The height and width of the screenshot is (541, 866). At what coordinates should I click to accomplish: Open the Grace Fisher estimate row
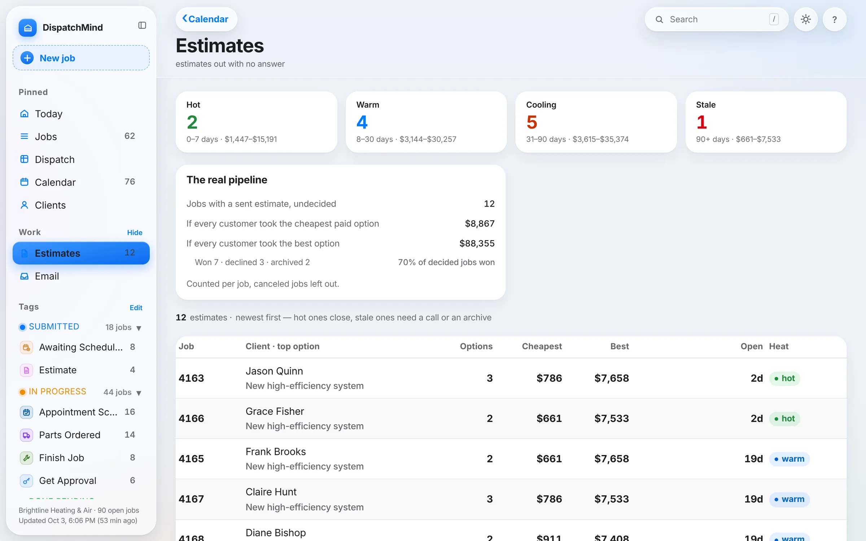(x=511, y=418)
